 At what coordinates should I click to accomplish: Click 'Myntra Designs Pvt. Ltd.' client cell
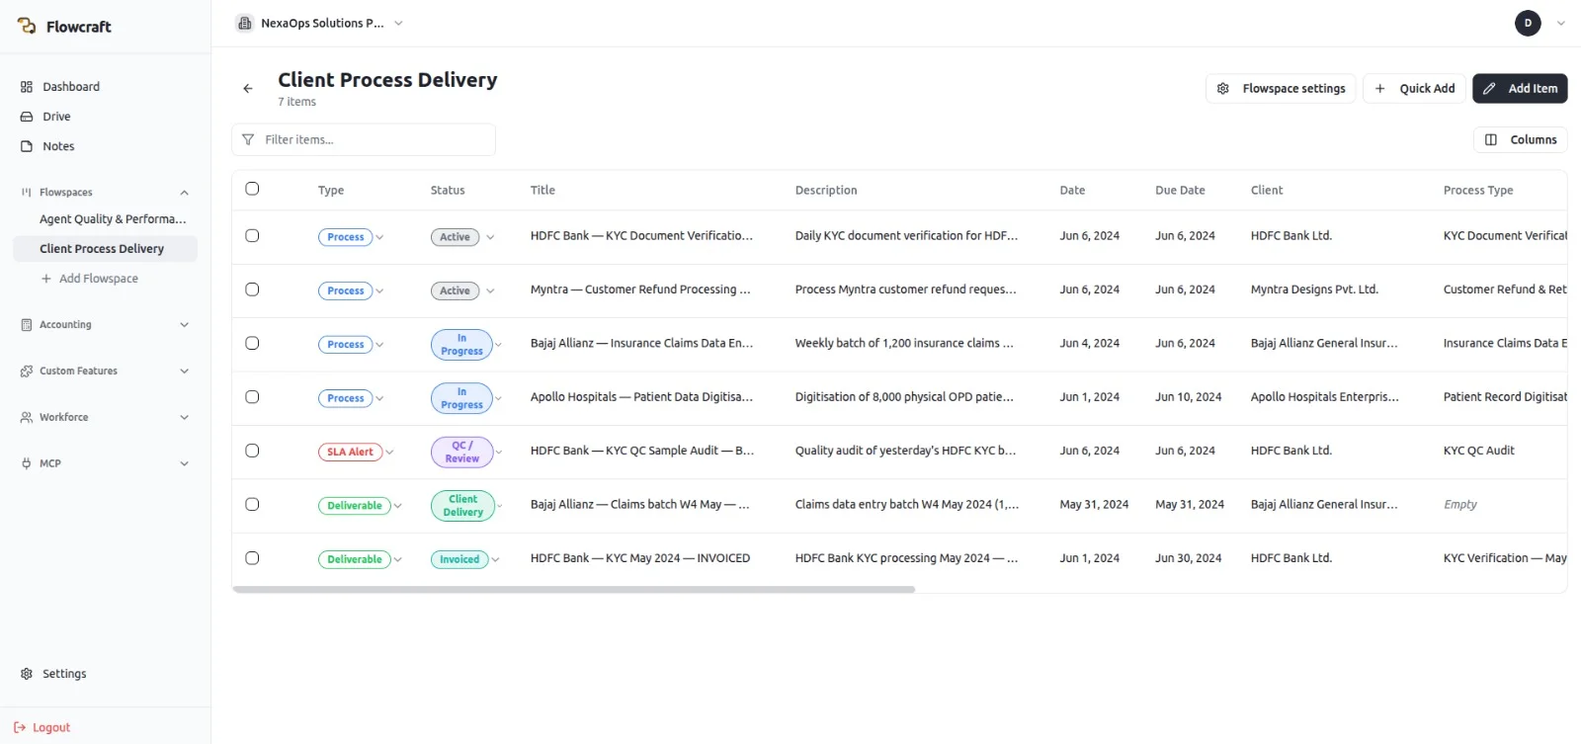1314,289
